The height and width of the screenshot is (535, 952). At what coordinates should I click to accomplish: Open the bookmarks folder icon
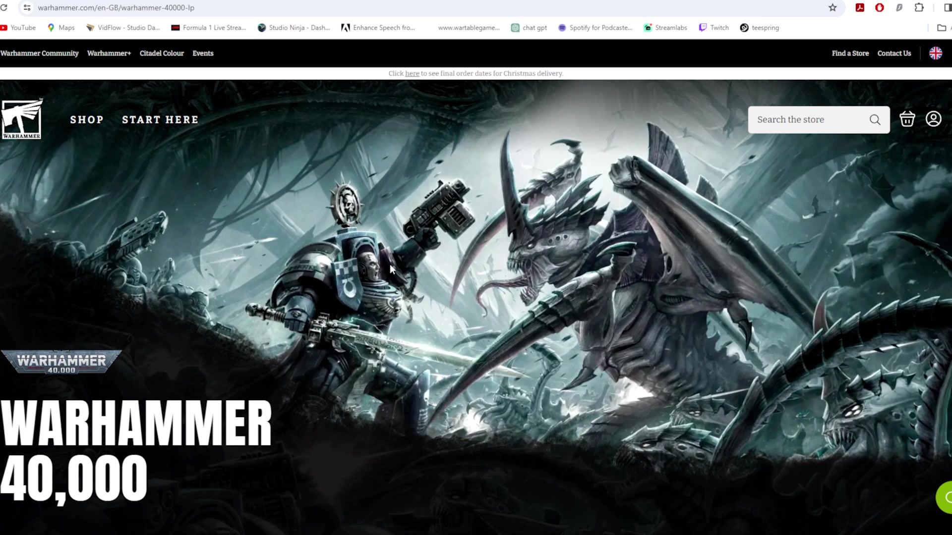[x=942, y=28]
